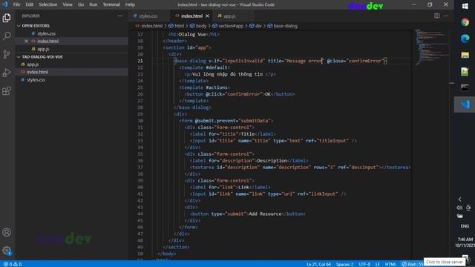Open editor More Actions ellipsis
Viewport: 475px width, 267px height.
tap(446, 16)
